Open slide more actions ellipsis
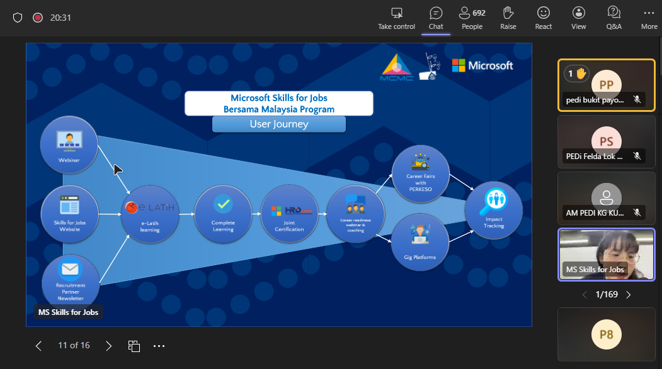This screenshot has width=662, height=369. point(159,346)
